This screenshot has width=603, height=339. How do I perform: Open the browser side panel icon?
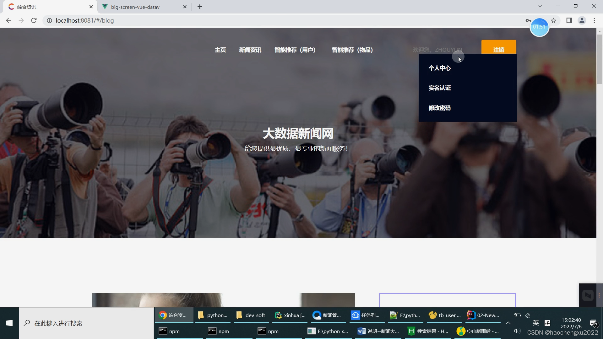tap(569, 20)
